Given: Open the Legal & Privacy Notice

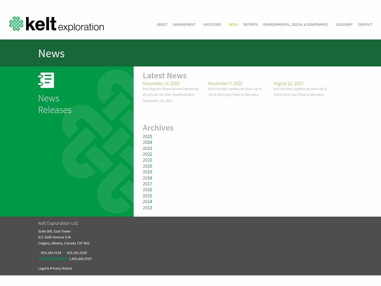Looking at the screenshot, I should click(x=55, y=268).
